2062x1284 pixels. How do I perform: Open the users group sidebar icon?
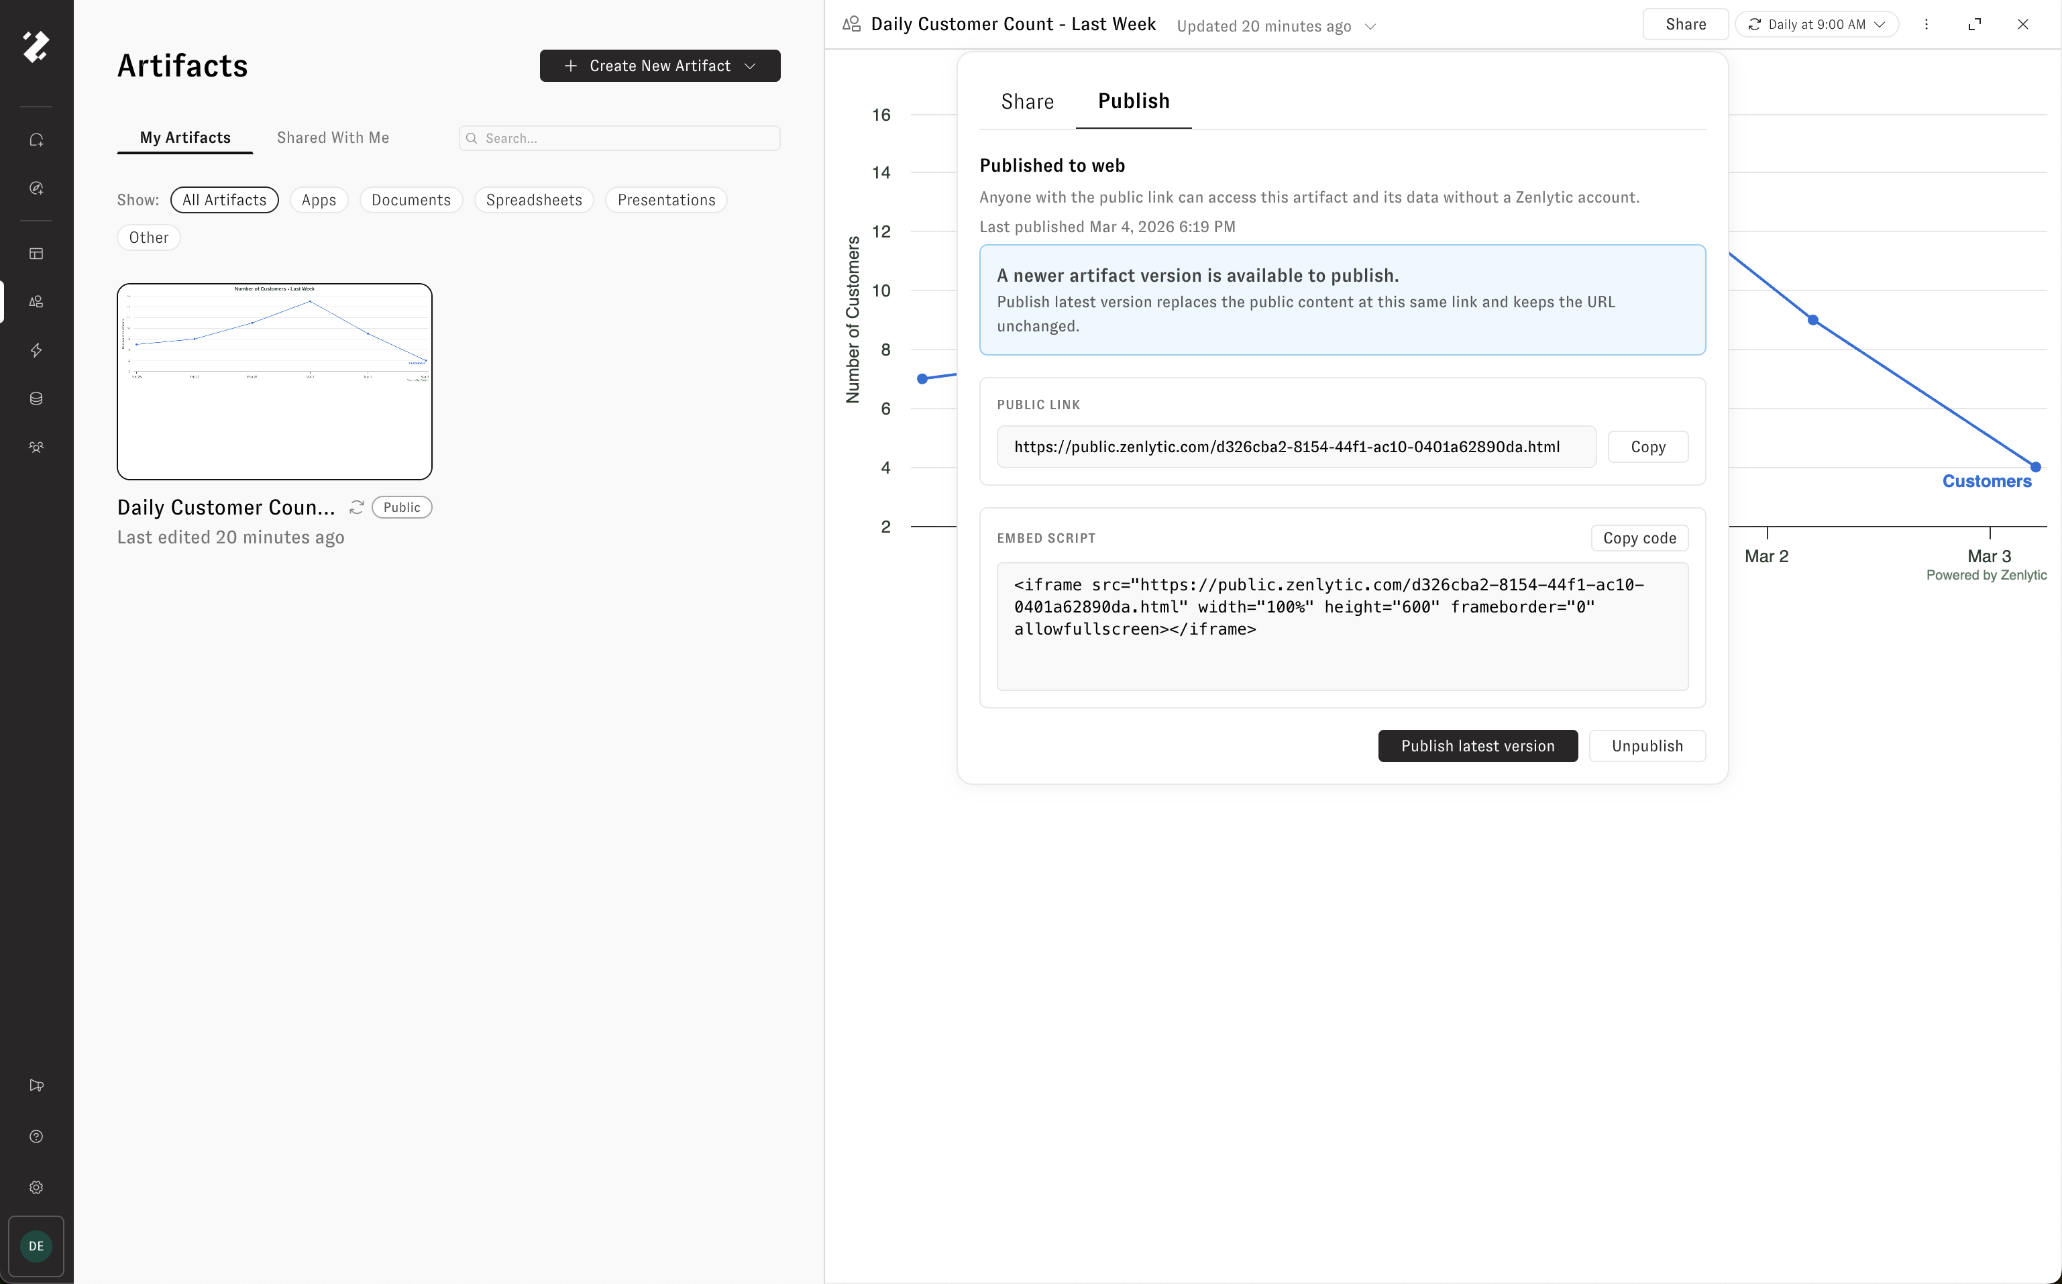36,447
